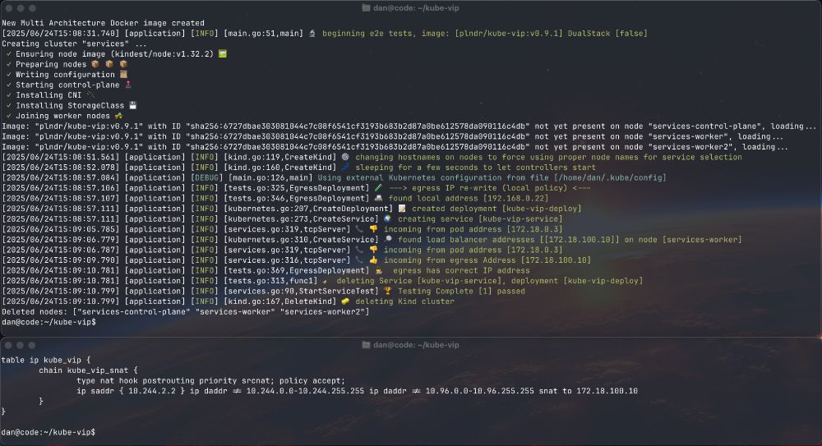
Task: Click [tests.go:369,EgressDeployment] in the log
Action: coord(296,270)
